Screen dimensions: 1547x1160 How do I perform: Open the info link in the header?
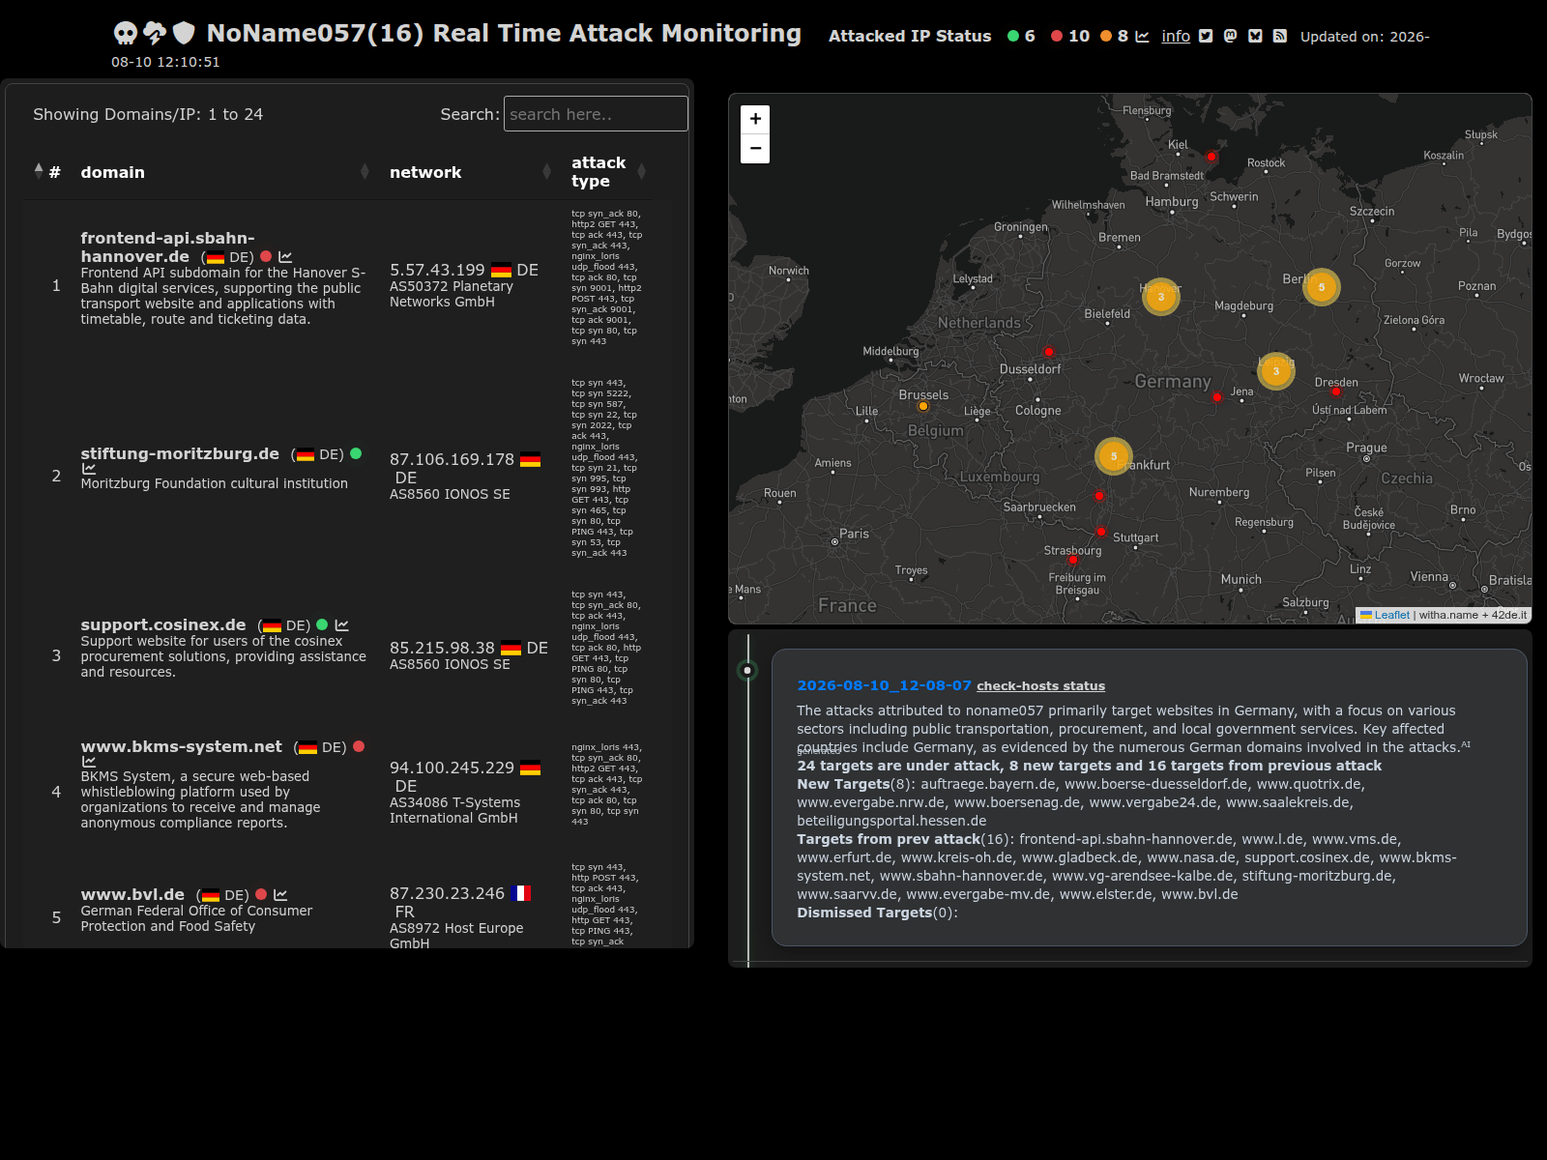click(x=1176, y=37)
